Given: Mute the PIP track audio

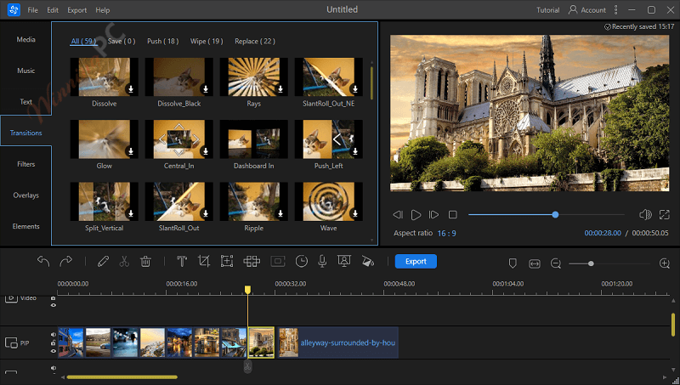Looking at the screenshot, I should (x=54, y=334).
